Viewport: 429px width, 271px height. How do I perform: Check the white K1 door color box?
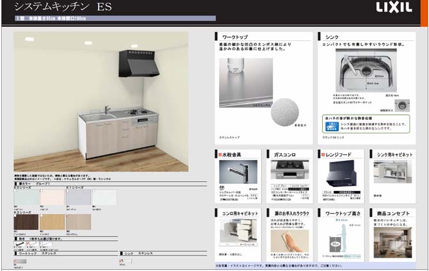point(93,191)
